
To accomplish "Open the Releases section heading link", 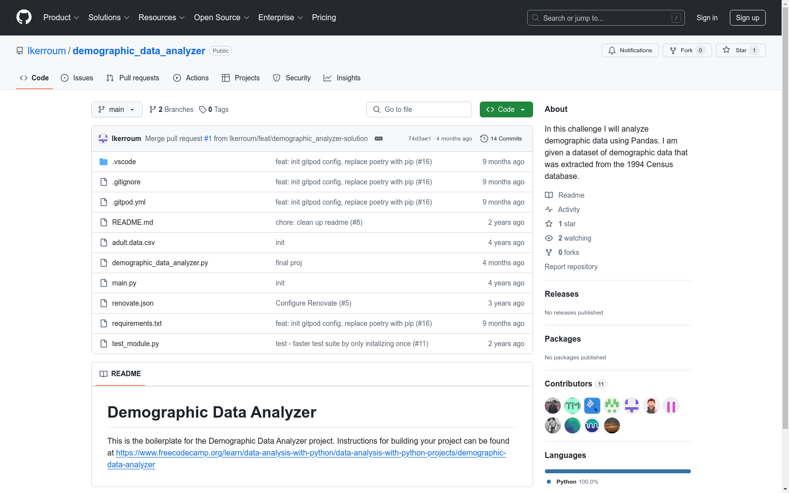I will pyautogui.click(x=562, y=294).
